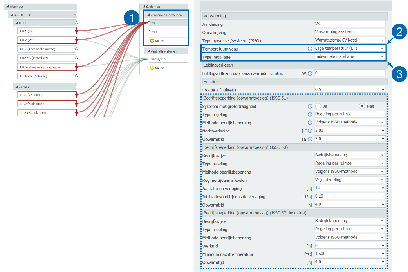Click the Omschrijving text field

tap(349, 32)
